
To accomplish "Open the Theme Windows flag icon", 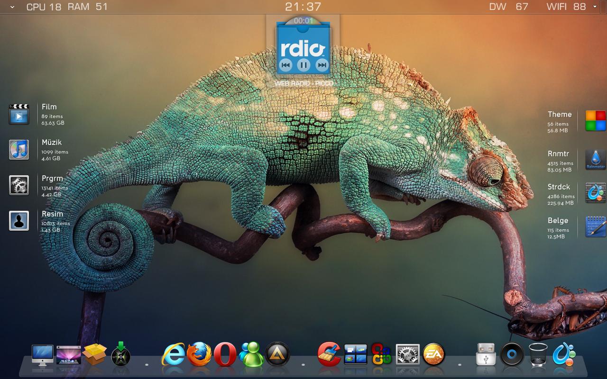I will pos(596,121).
